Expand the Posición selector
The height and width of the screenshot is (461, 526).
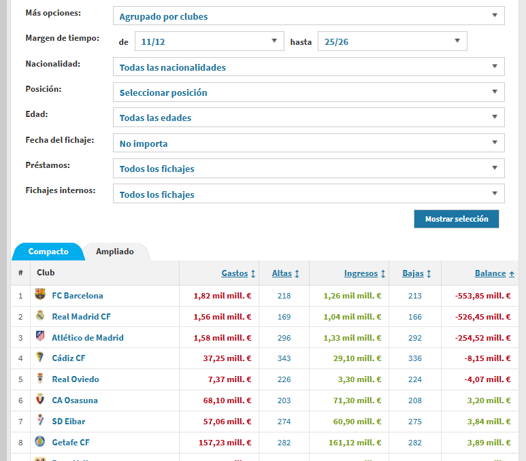(x=309, y=92)
